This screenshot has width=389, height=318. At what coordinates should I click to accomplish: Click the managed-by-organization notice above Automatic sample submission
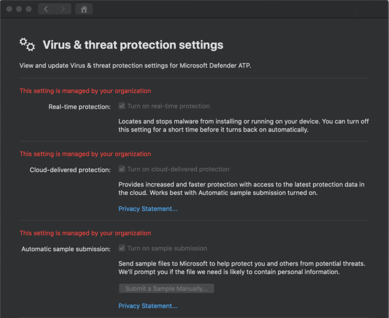(85, 233)
